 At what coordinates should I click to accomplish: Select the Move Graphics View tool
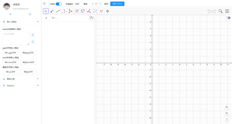pos(108,11)
